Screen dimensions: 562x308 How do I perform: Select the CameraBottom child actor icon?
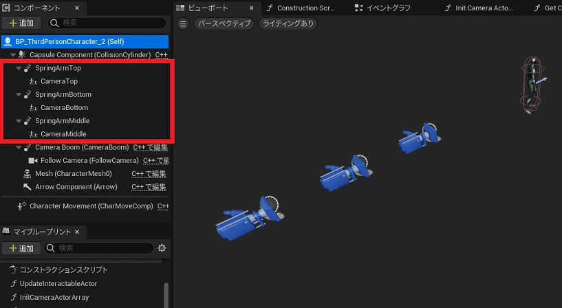[32, 108]
